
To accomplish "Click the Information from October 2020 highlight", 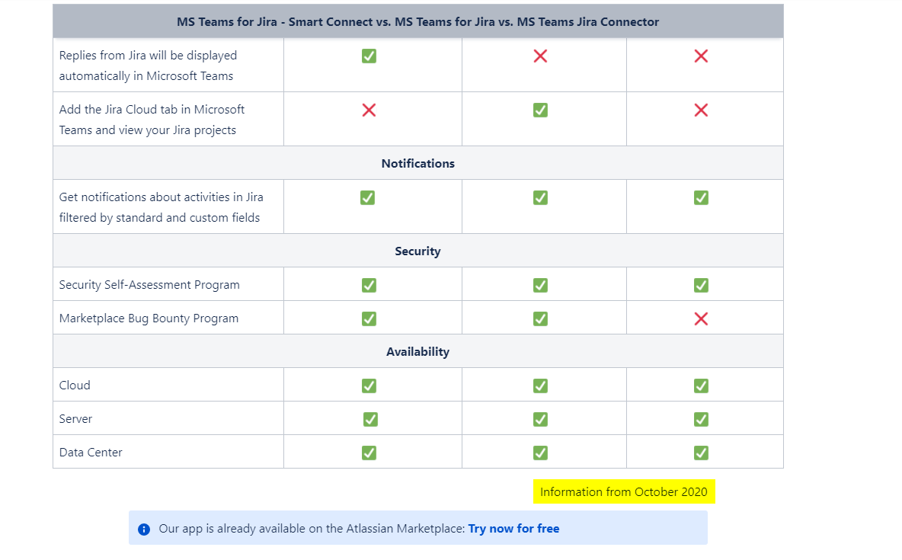I will click(x=624, y=491).
